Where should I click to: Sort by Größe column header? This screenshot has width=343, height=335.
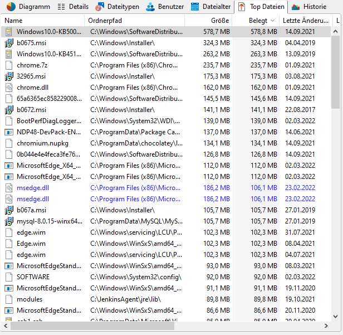tap(208, 21)
